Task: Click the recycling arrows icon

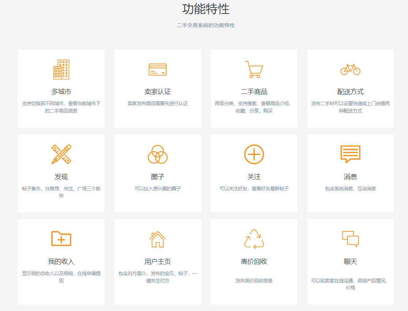Action: click(254, 239)
